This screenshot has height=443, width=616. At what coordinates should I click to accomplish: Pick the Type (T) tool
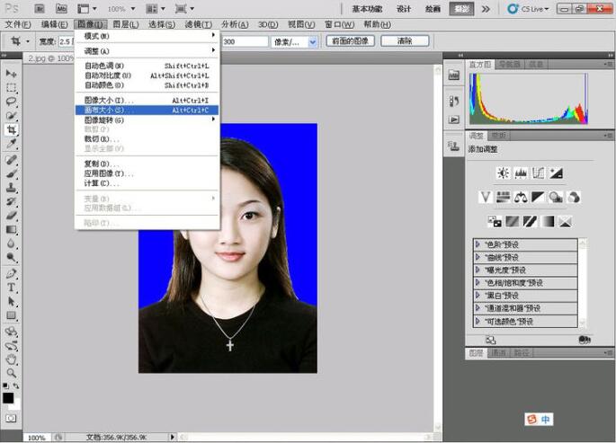click(x=12, y=288)
